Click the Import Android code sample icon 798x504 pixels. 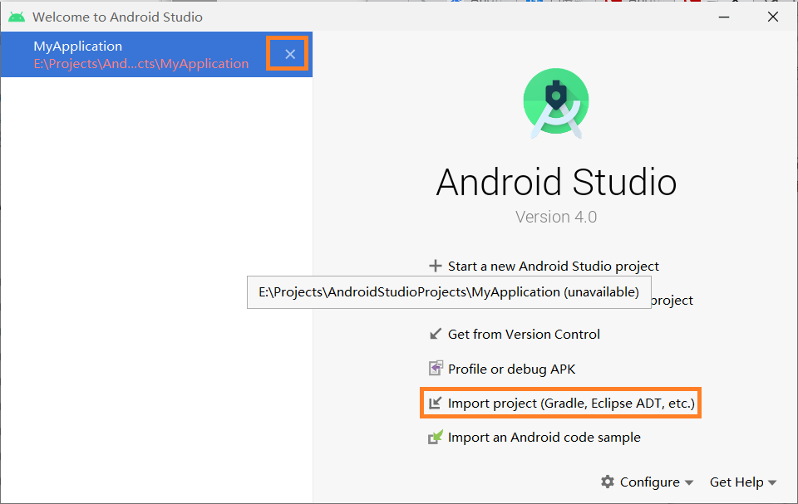pos(435,437)
